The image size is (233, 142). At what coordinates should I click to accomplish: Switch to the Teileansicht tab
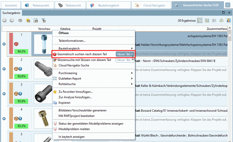70,5
